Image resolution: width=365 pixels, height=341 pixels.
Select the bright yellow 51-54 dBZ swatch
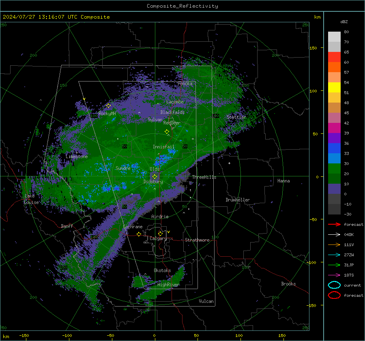pyautogui.click(x=334, y=88)
